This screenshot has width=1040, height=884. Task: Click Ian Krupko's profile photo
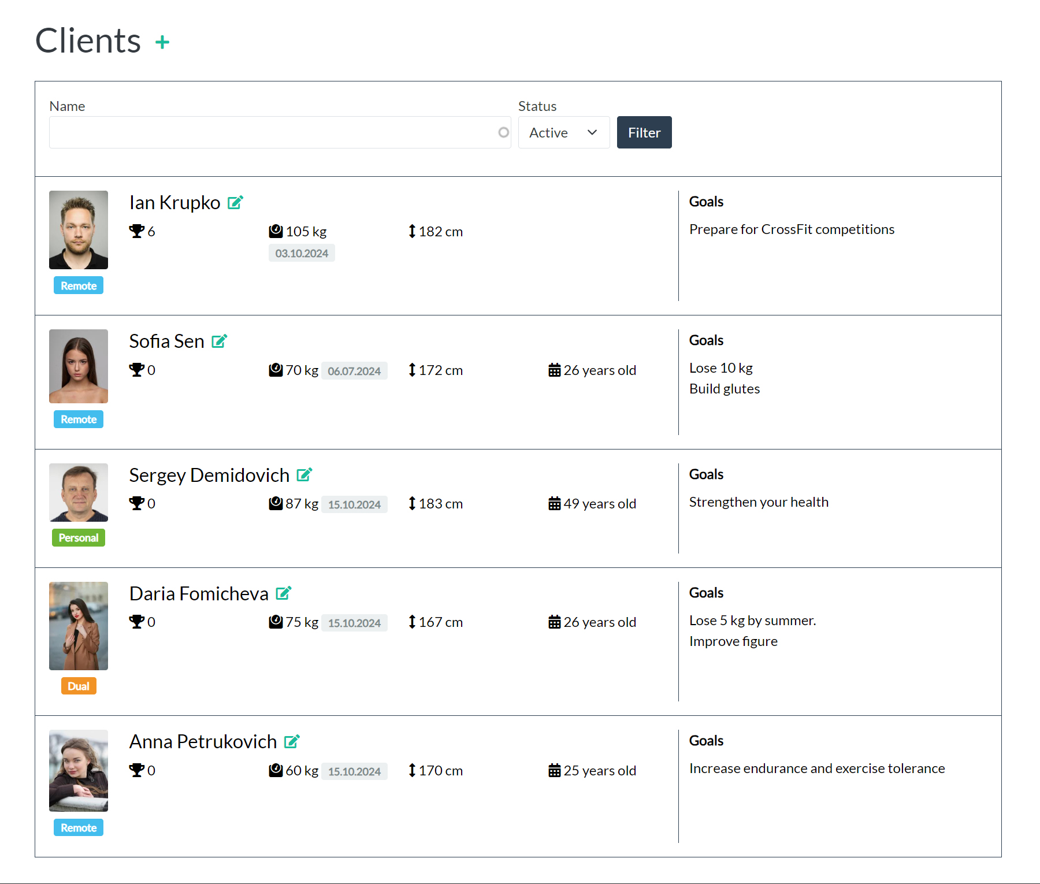tap(79, 230)
